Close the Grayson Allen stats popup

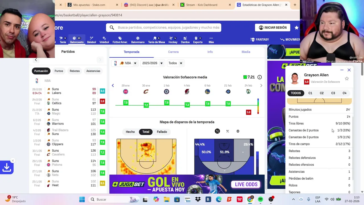pyautogui.click(x=349, y=70)
